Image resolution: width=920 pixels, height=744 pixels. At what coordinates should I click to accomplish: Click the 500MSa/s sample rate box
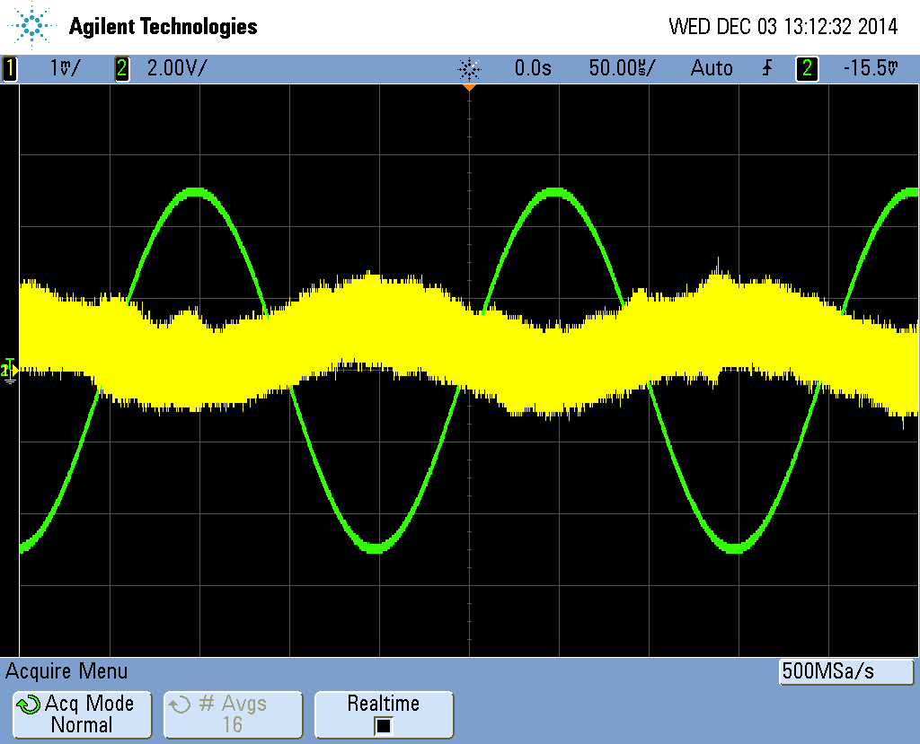click(x=845, y=671)
